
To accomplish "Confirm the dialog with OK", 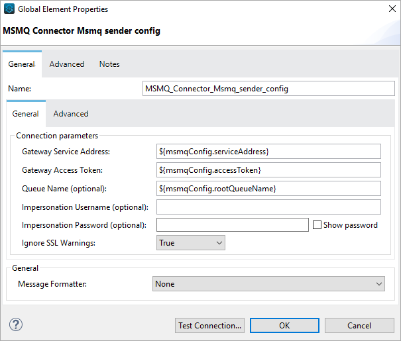I will click(284, 325).
